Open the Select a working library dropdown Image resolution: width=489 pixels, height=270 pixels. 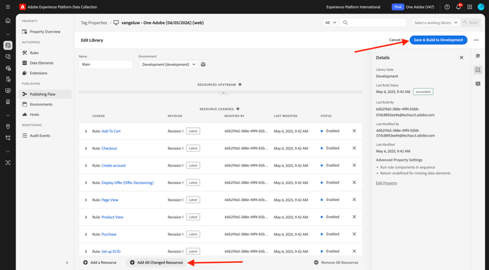(x=436, y=23)
